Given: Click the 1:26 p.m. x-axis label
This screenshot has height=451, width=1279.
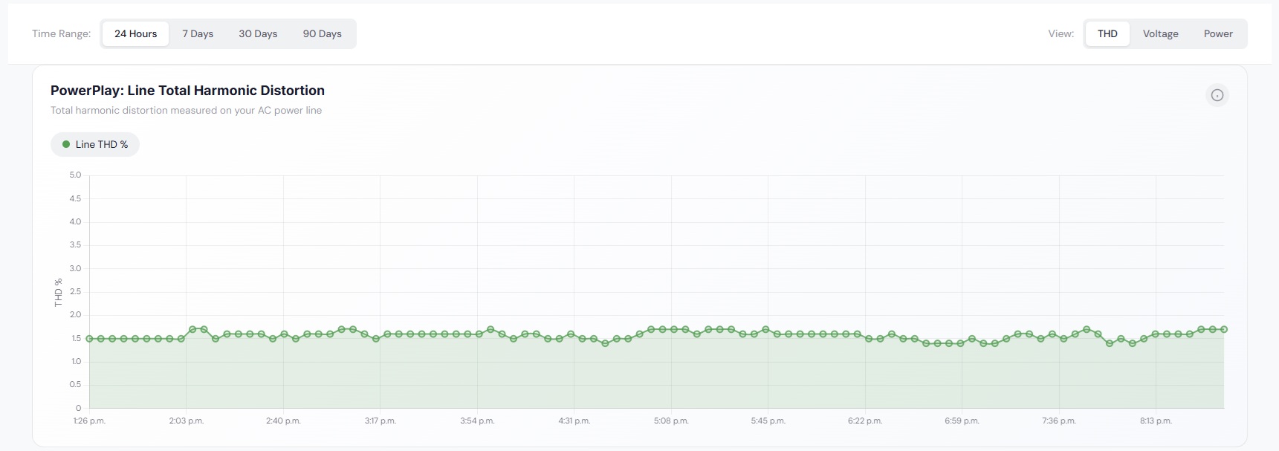Looking at the screenshot, I should 89,421.
